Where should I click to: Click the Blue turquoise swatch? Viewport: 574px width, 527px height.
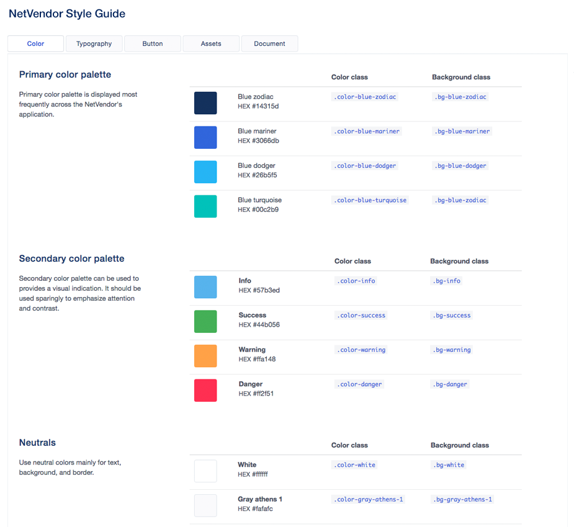(x=205, y=206)
